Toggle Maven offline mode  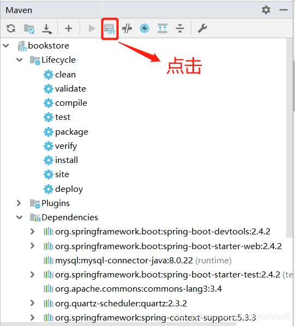pyautogui.click(x=145, y=28)
